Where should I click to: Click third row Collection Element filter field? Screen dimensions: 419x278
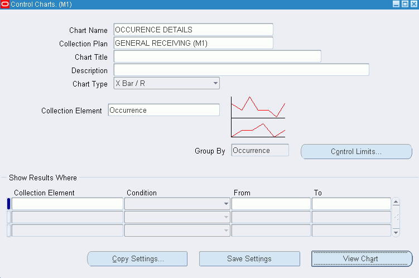pos(68,231)
